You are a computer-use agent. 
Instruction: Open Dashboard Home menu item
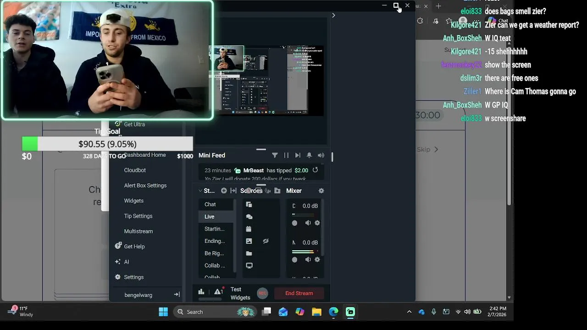pos(145,155)
